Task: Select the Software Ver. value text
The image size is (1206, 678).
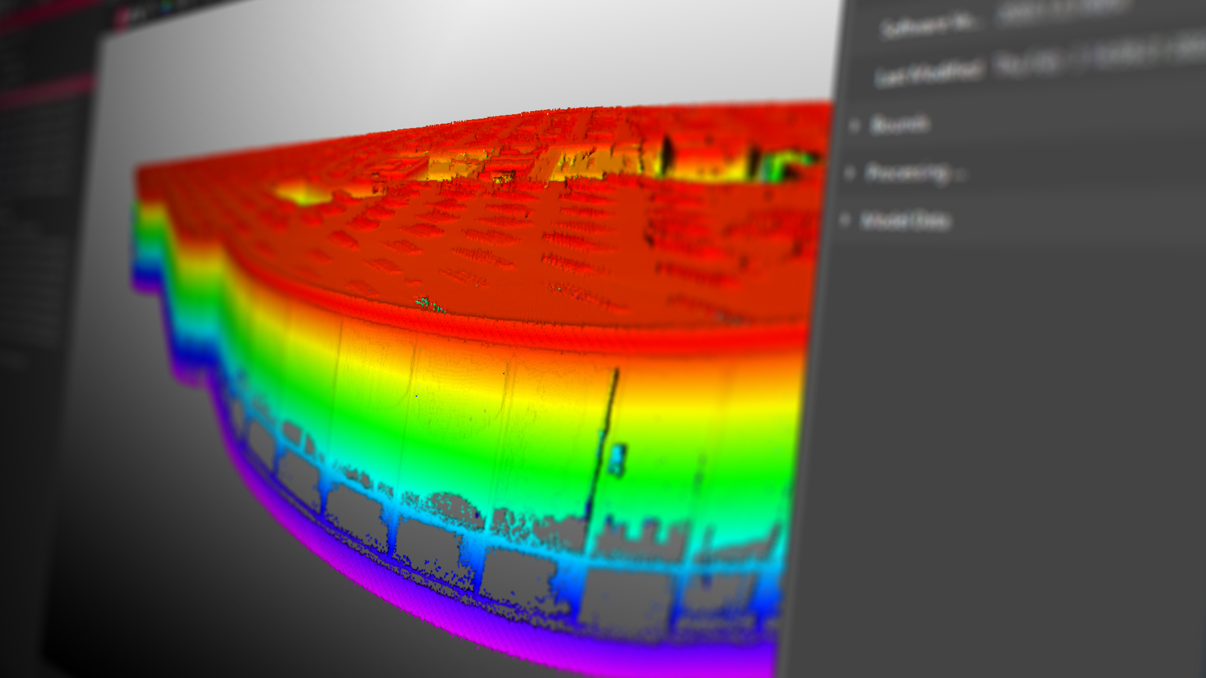Action: (x=1062, y=11)
